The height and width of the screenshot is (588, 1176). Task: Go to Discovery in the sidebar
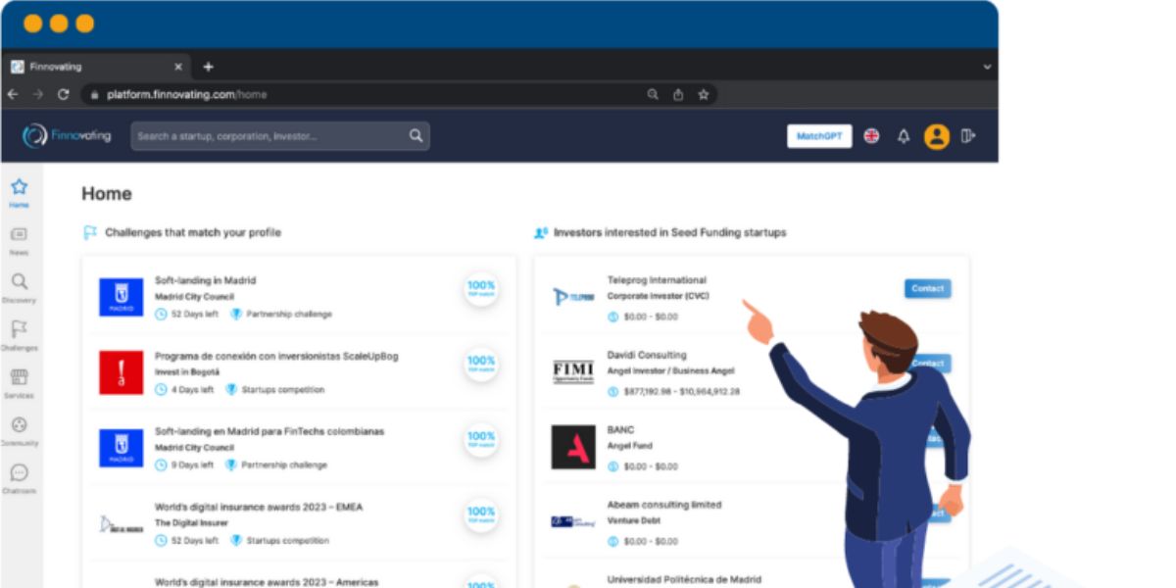tap(19, 288)
